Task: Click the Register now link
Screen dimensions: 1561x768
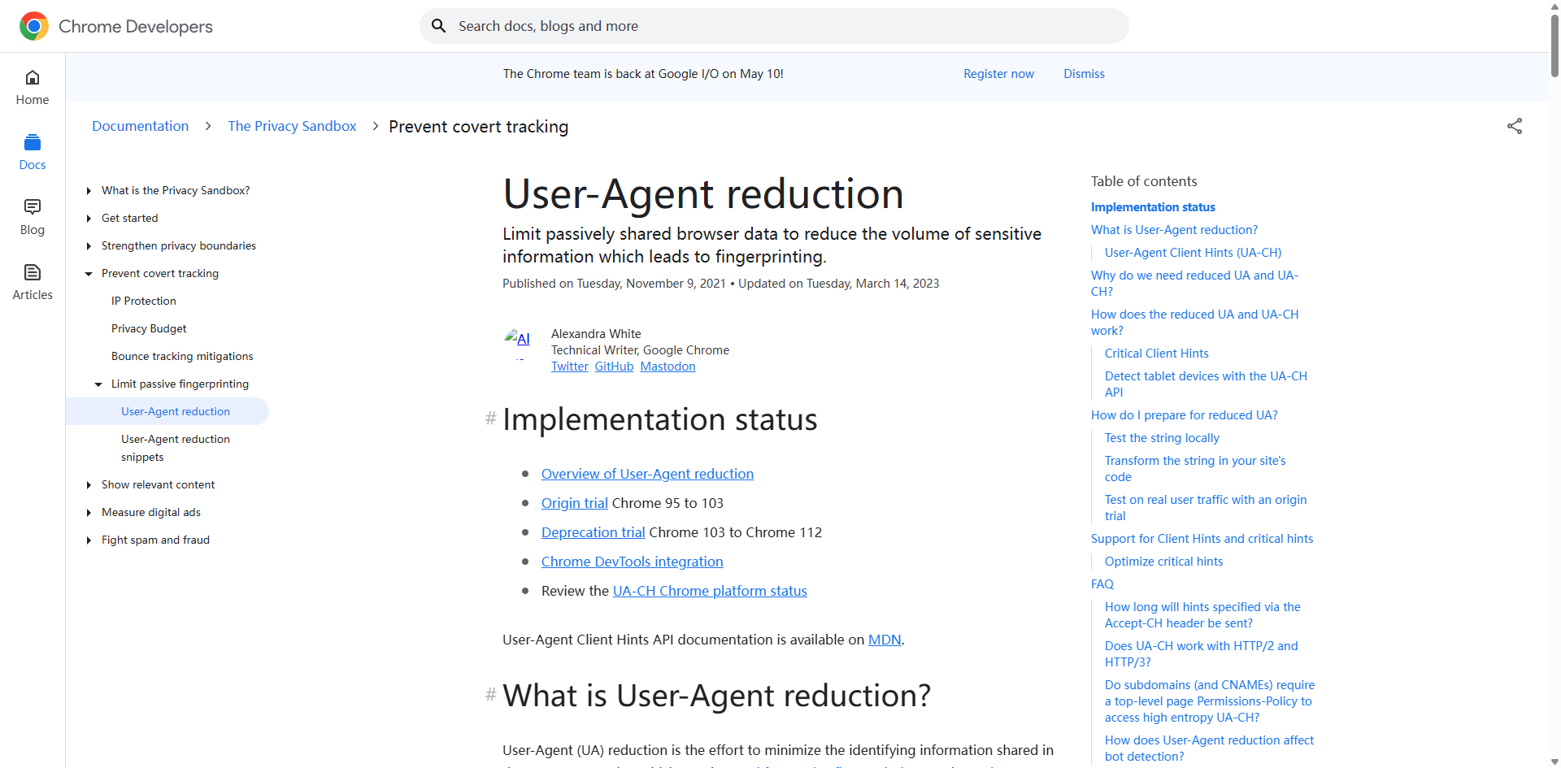Action: coord(998,73)
